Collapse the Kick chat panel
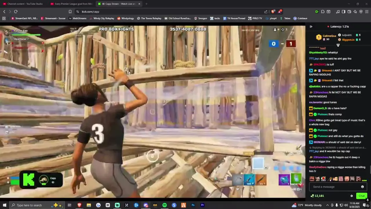 (x=311, y=26)
